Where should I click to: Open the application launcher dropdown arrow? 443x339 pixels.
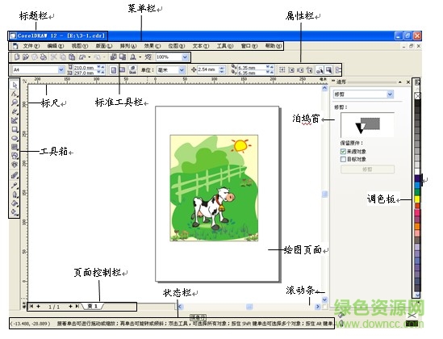(x=140, y=57)
